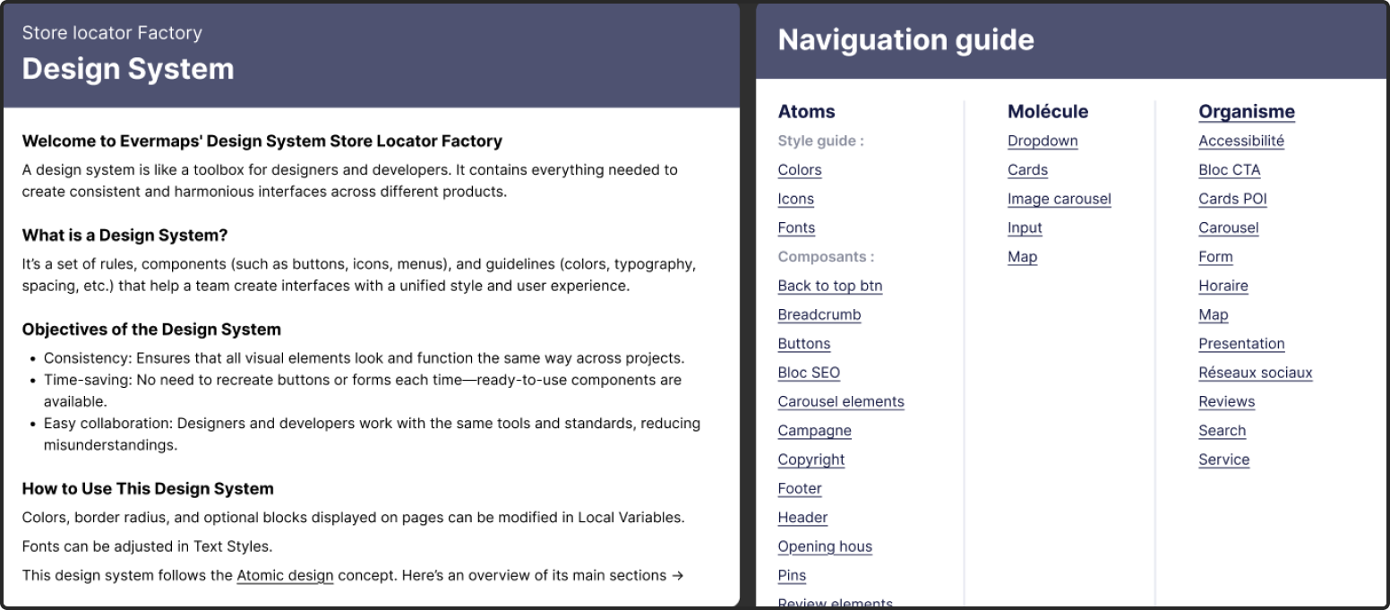
Task: Open the Opening hous link
Action: [x=825, y=546]
